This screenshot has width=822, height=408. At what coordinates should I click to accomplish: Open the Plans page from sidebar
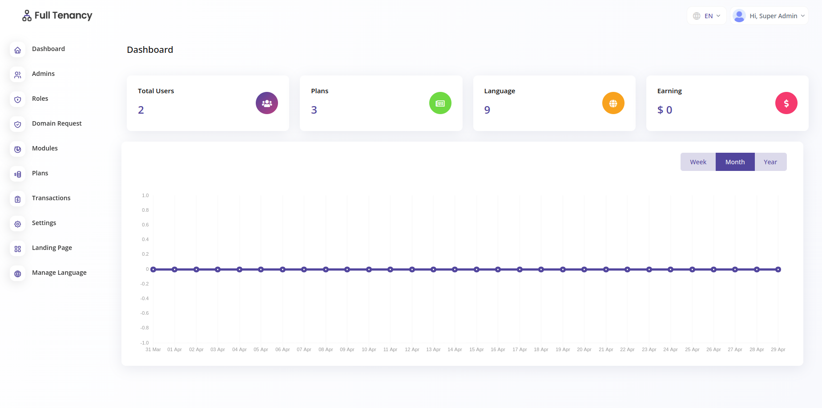pos(40,173)
